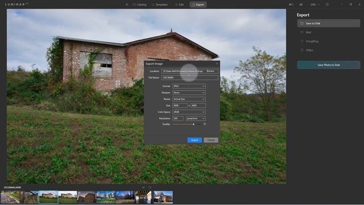The height and width of the screenshot is (205, 364).
Task: Switch to the Templates tab
Action: coord(159,5)
